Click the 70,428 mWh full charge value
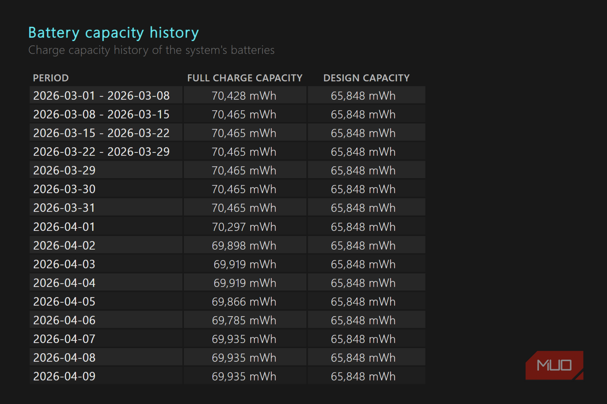607x404 pixels. point(244,96)
